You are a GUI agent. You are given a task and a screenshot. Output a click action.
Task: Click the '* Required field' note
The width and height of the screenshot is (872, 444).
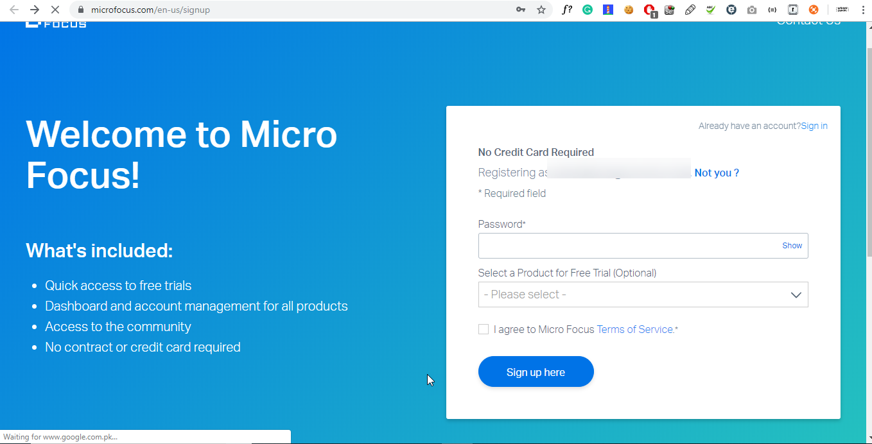pos(512,193)
